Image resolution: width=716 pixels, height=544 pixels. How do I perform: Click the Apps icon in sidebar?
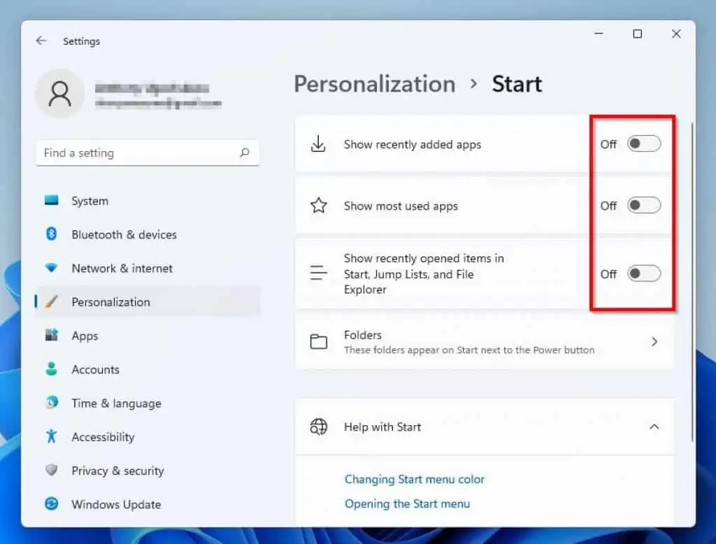pos(52,336)
